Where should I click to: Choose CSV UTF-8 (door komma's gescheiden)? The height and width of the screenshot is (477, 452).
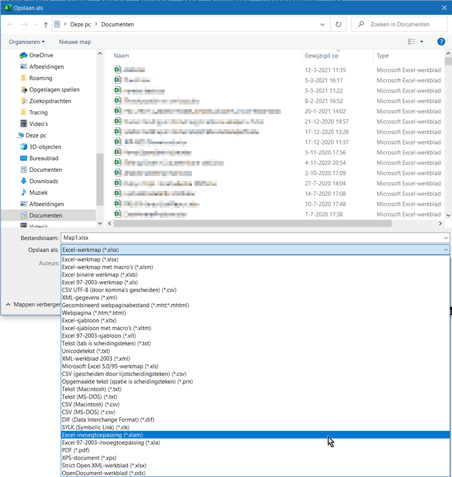coord(119,290)
